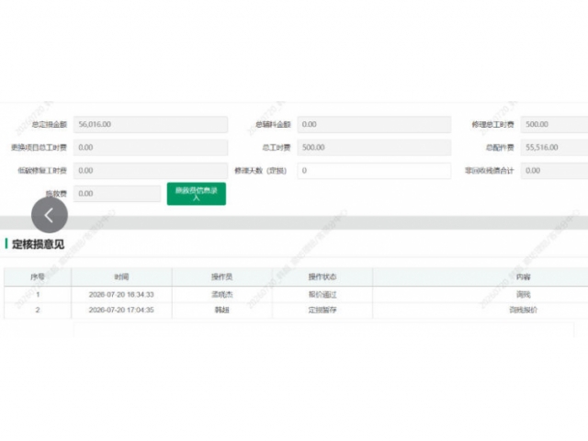
Task: Click the 修理总工时费 field showing 500.00
Action: tap(554, 125)
